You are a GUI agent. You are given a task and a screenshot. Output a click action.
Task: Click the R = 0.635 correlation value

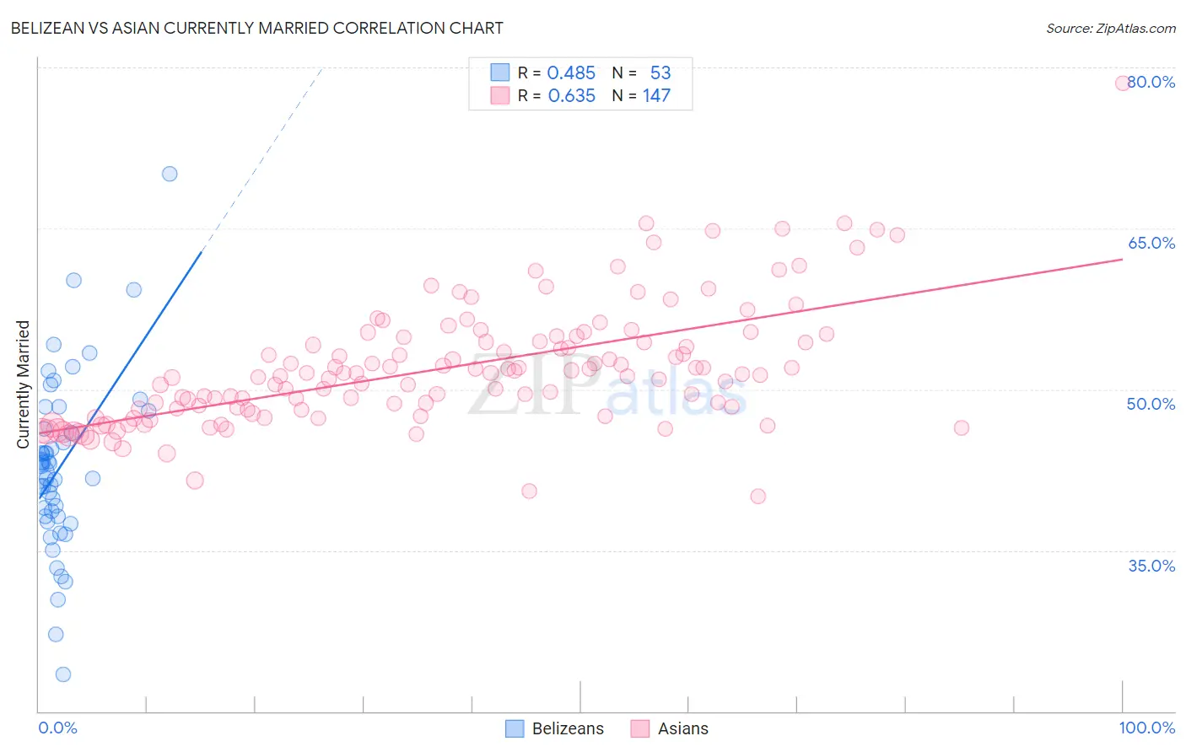coord(557,96)
